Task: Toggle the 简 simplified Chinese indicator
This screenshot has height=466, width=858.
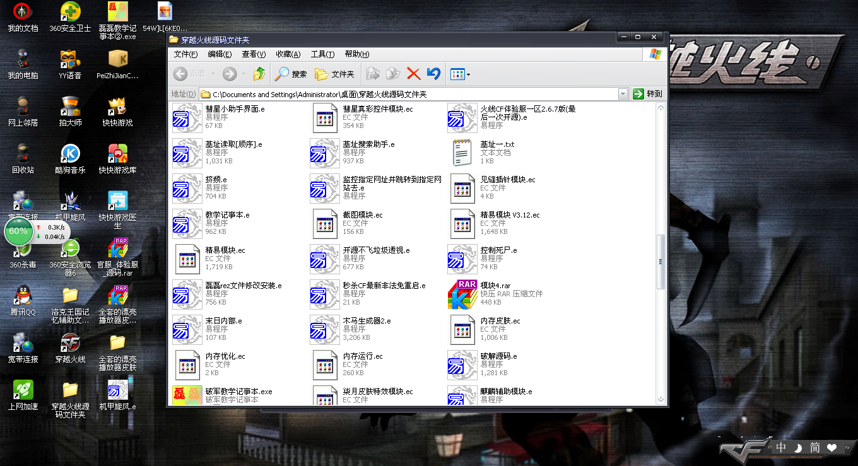Action: (816, 448)
